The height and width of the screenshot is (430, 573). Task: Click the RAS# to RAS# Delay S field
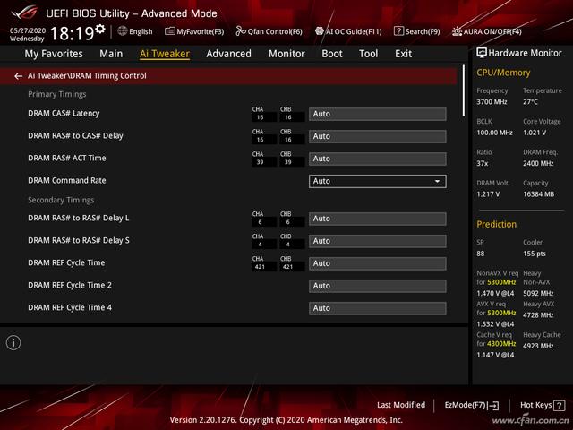pyautogui.click(x=378, y=241)
